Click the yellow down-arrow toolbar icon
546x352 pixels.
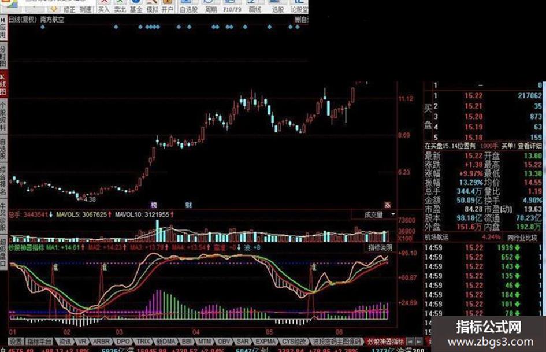[x=54, y=9]
